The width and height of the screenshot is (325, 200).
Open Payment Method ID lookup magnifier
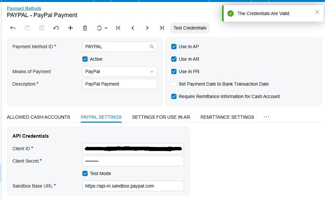click(152, 47)
